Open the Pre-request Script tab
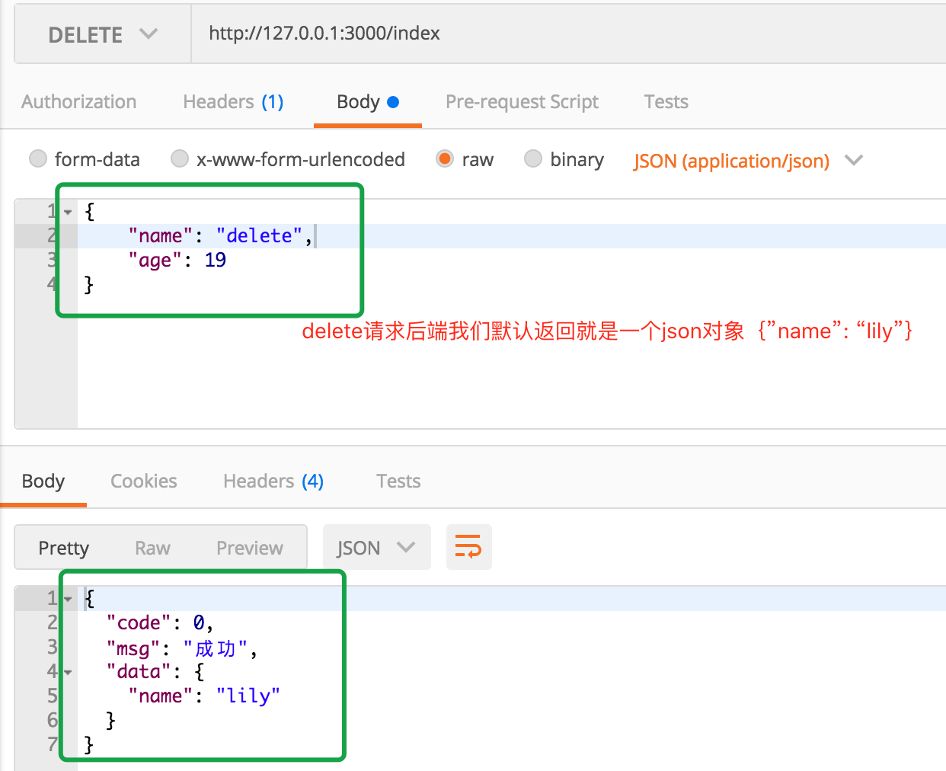 (x=522, y=102)
